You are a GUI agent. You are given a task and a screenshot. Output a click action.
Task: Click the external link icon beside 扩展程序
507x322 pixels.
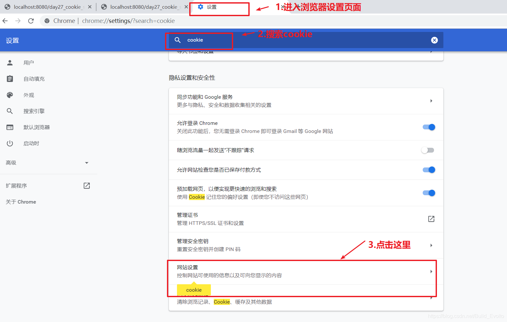click(87, 186)
